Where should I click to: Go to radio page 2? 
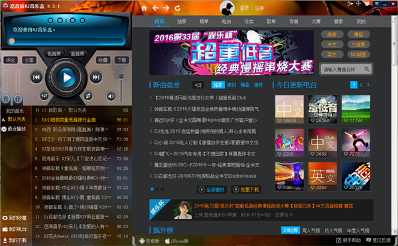tap(361, 85)
